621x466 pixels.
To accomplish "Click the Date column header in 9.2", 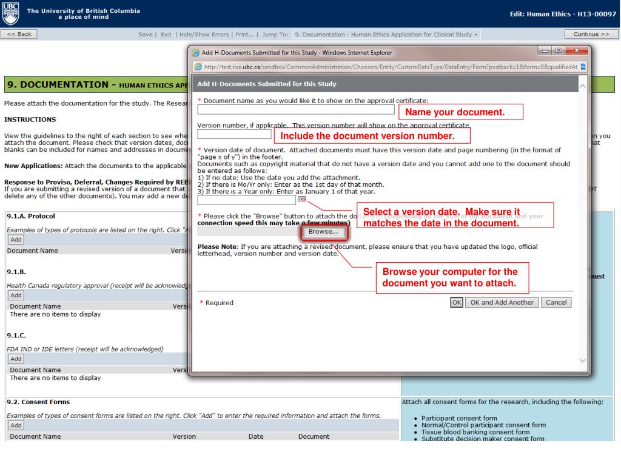I will 256,436.
